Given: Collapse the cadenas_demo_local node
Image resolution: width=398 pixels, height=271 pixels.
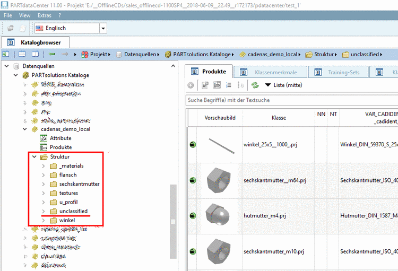Looking at the screenshot, I should click(x=25, y=129).
